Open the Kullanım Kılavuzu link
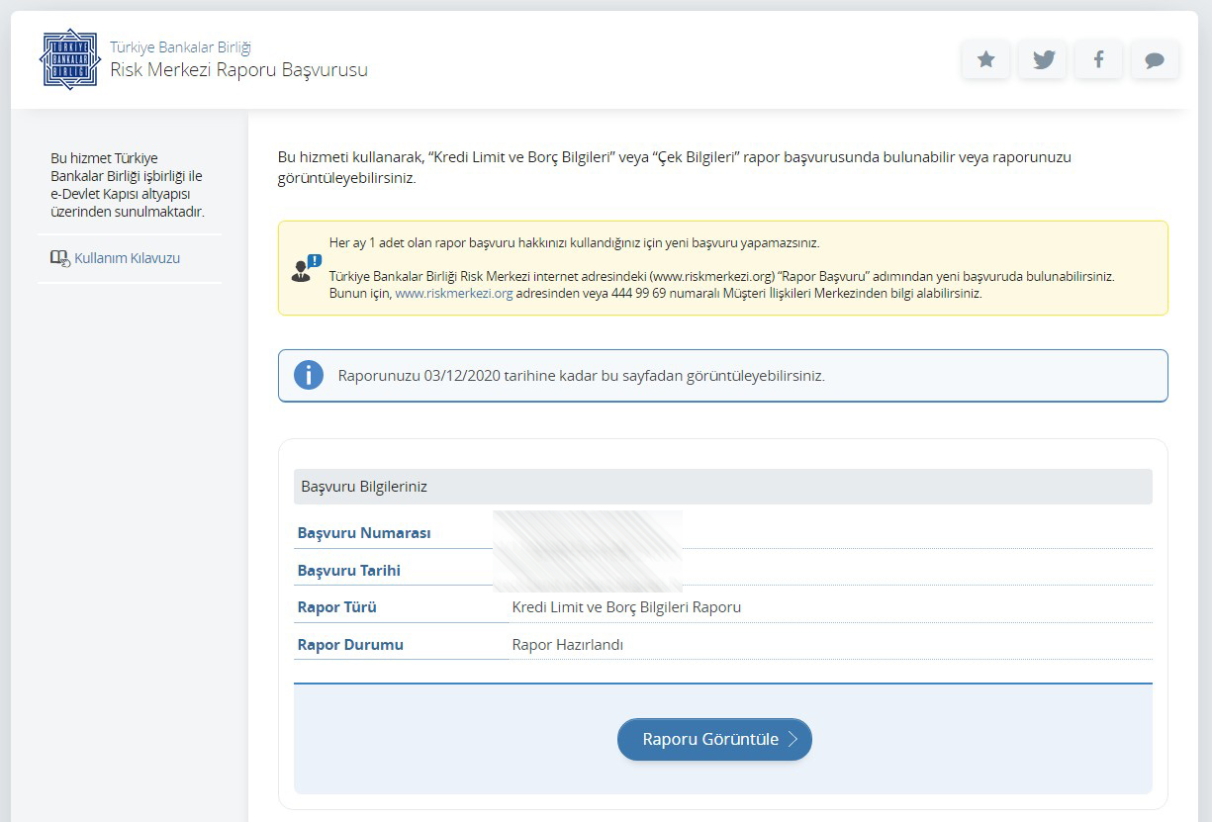 click(x=127, y=258)
